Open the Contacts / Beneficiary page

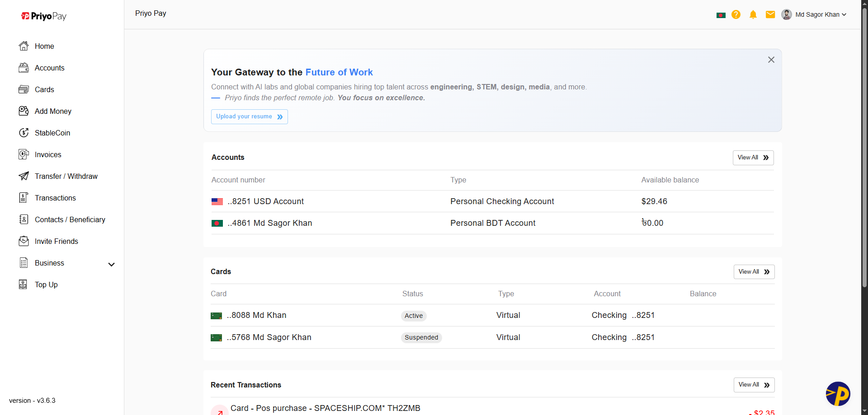pos(70,219)
